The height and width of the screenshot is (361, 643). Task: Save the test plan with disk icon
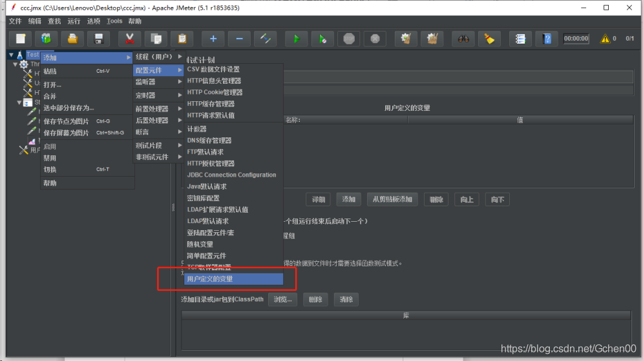(99, 39)
